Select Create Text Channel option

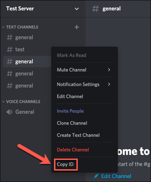(85, 135)
